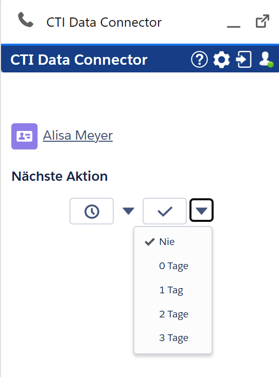Viewport: 279px width, 377px height.
Task: Toggle the focused dropdown arrow beside checkmark
Action: (x=201, y=210)
